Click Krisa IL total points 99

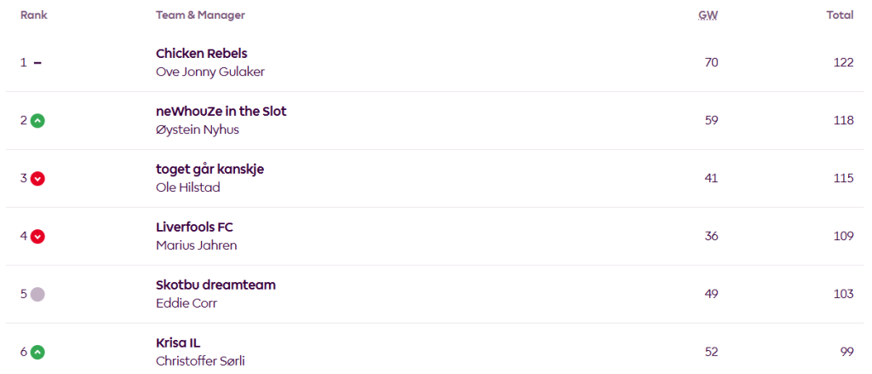click(x=844, y=352)
